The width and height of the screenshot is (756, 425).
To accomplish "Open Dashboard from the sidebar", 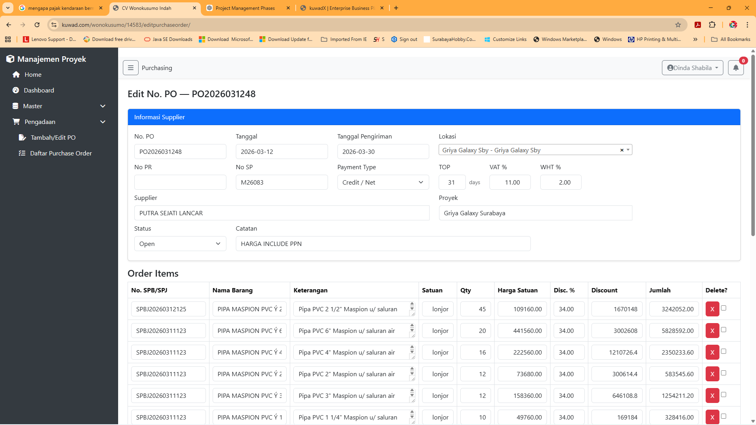I will [39, 90].
